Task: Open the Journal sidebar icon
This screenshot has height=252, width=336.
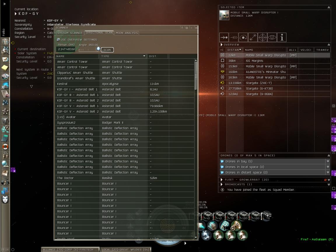Action: (5, 173)
